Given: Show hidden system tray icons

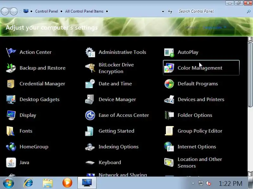Looking at the screenshot, I should click(x=193, y=183).
